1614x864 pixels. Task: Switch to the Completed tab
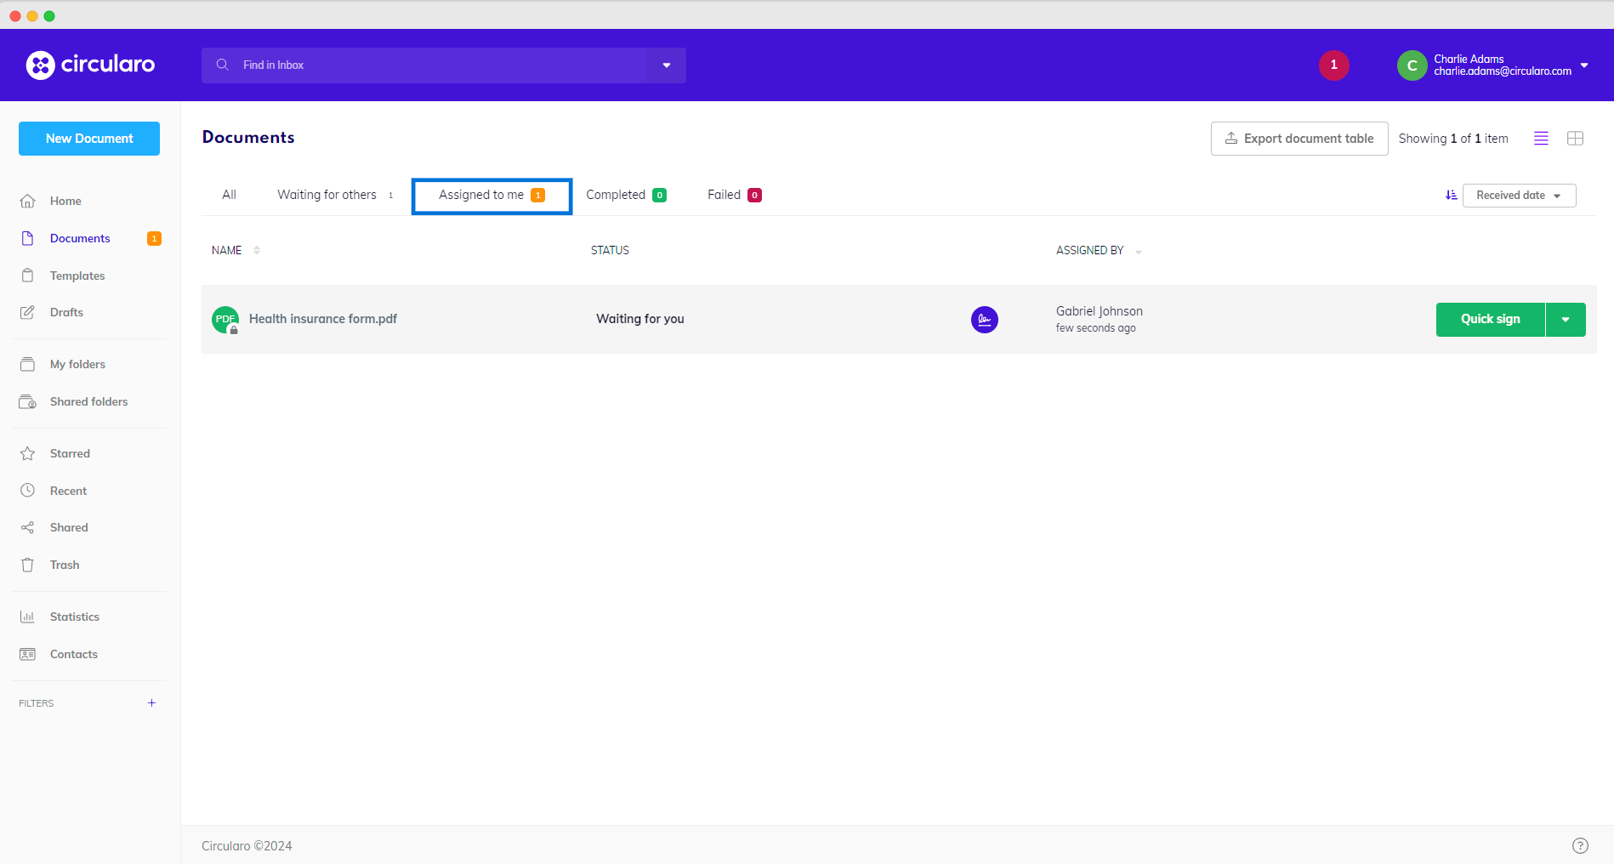tap(625, 196)
